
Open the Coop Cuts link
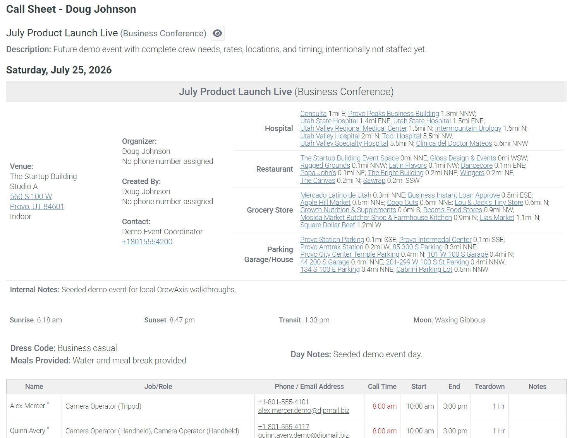tap(403, 203)
